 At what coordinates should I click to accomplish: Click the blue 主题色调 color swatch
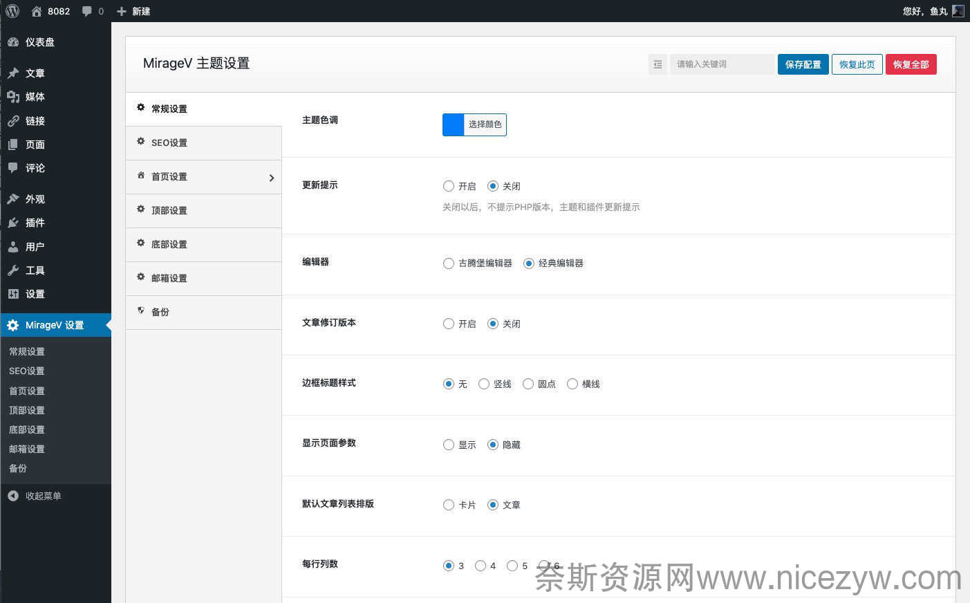[453, 124]
